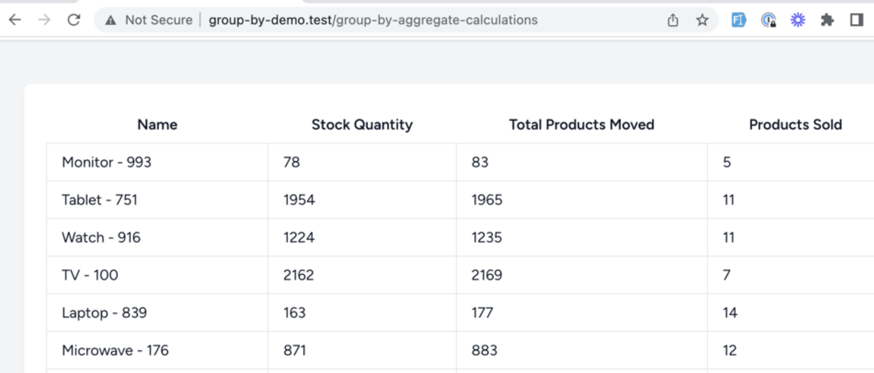Click the Microwave - 176 row
The width and height of the screenshot is (874, 373).
point(460,350)
